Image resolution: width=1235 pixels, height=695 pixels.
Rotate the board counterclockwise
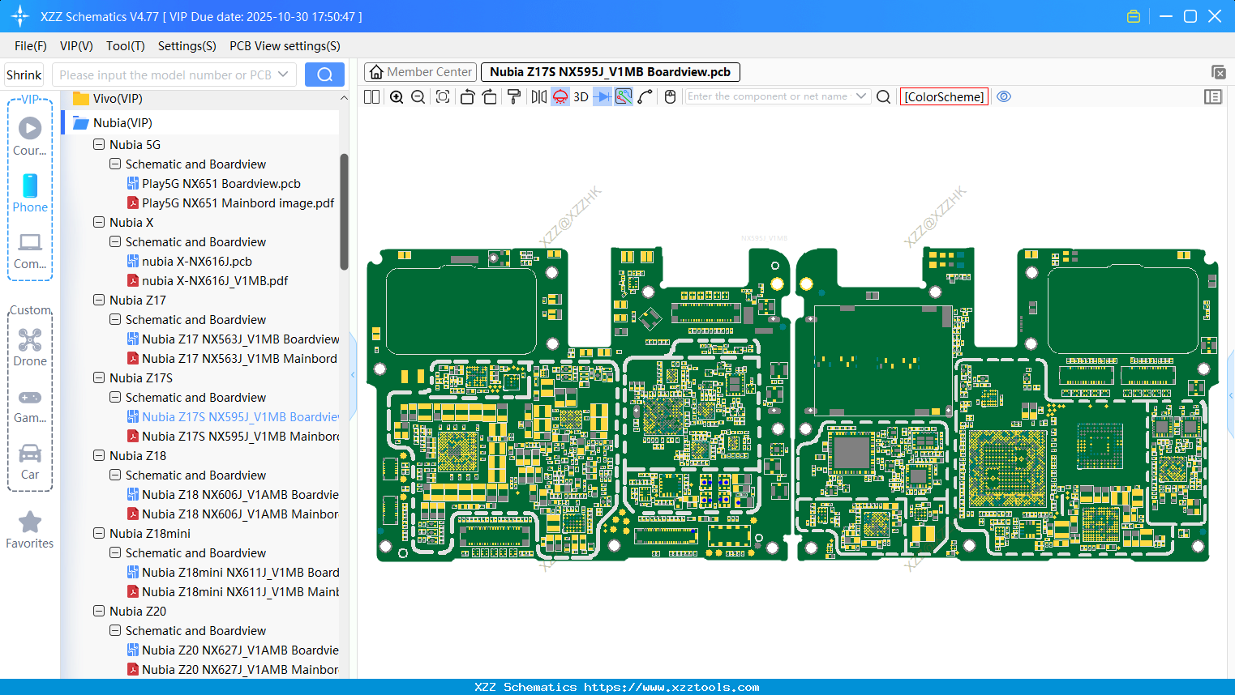[x=467, y=96]
